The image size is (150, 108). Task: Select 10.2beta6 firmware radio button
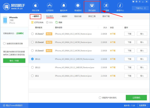click(32, 42)
